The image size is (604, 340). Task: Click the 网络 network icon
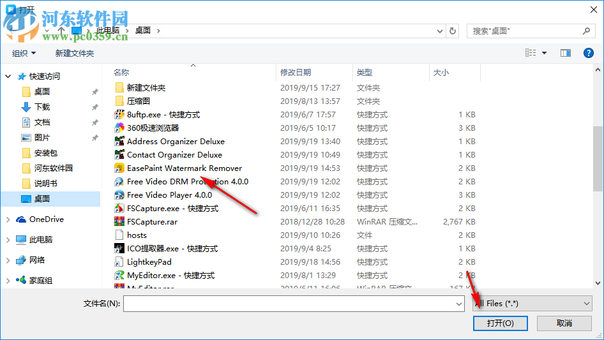[21, 260]
